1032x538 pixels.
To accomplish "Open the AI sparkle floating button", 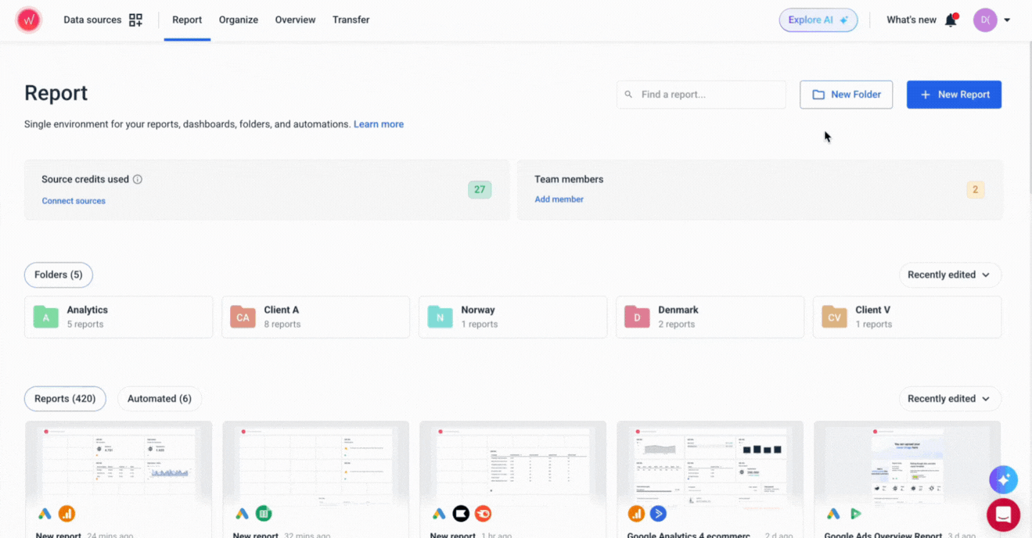I will (1003, 479).
